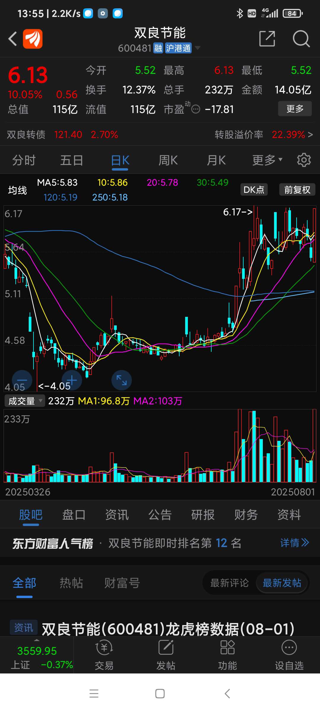Open the Eastmoney orange app logo
320x712 pixels.
coord(33,39)
